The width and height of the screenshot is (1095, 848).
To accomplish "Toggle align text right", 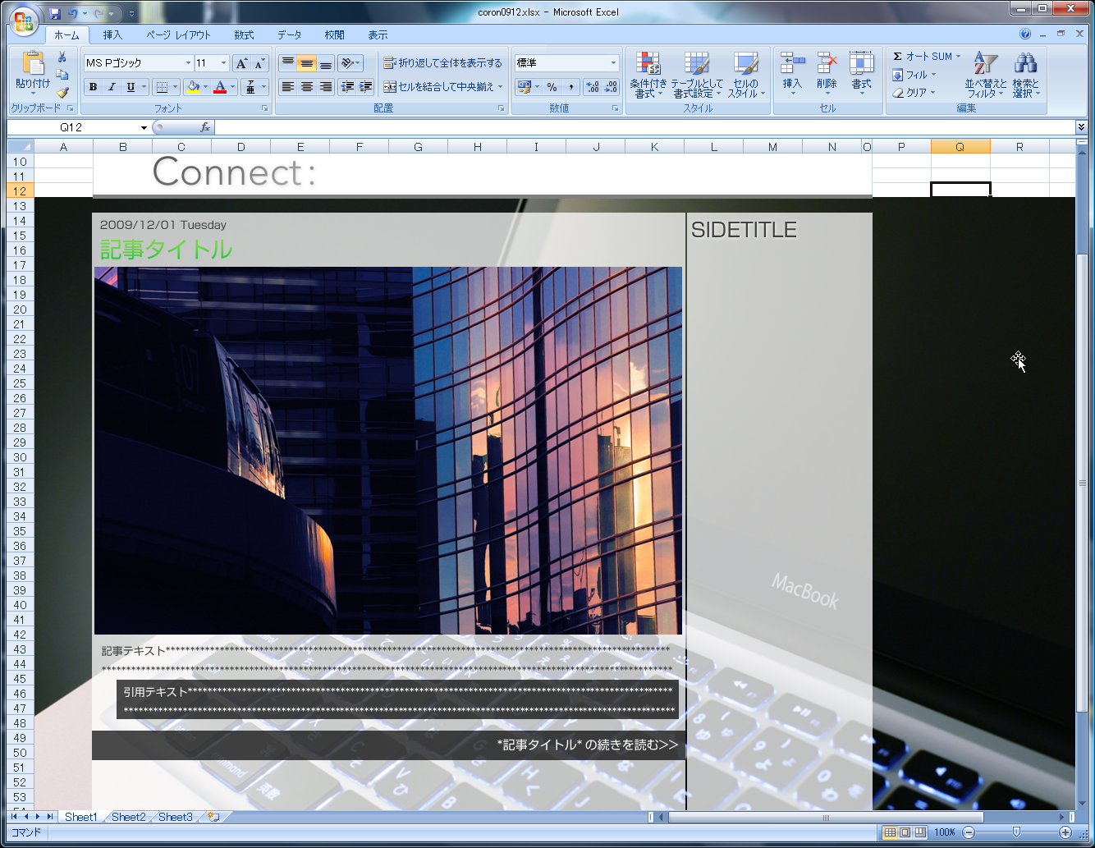I will pyautogui.click(x=325, y=87).
